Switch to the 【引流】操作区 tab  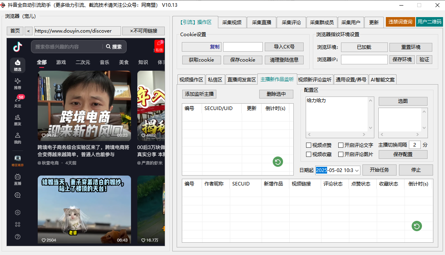pos(196,22)
